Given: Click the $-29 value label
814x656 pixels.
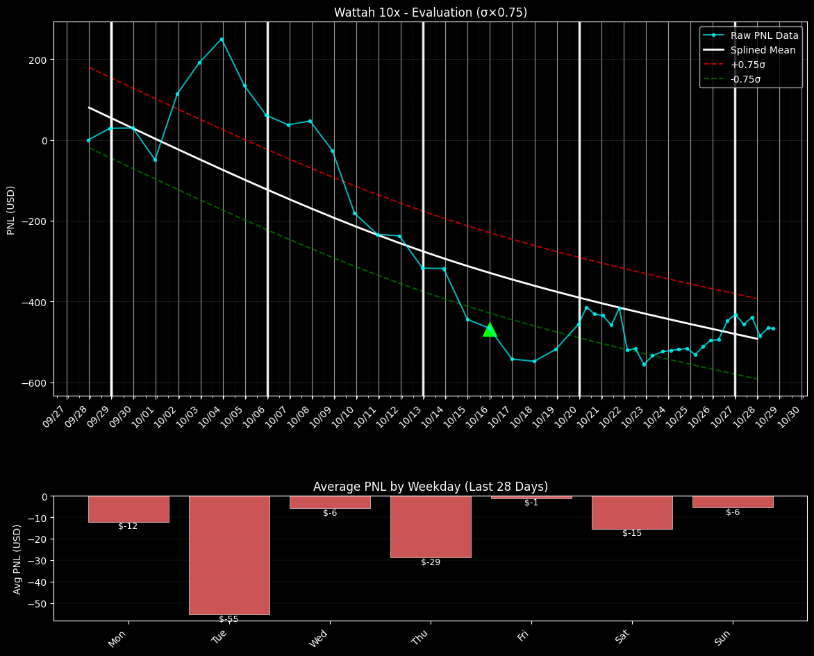Looking at the screenshot, I should (x=431, y=562).
